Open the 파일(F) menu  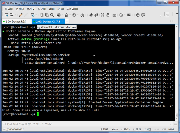(x=9, y=9)
